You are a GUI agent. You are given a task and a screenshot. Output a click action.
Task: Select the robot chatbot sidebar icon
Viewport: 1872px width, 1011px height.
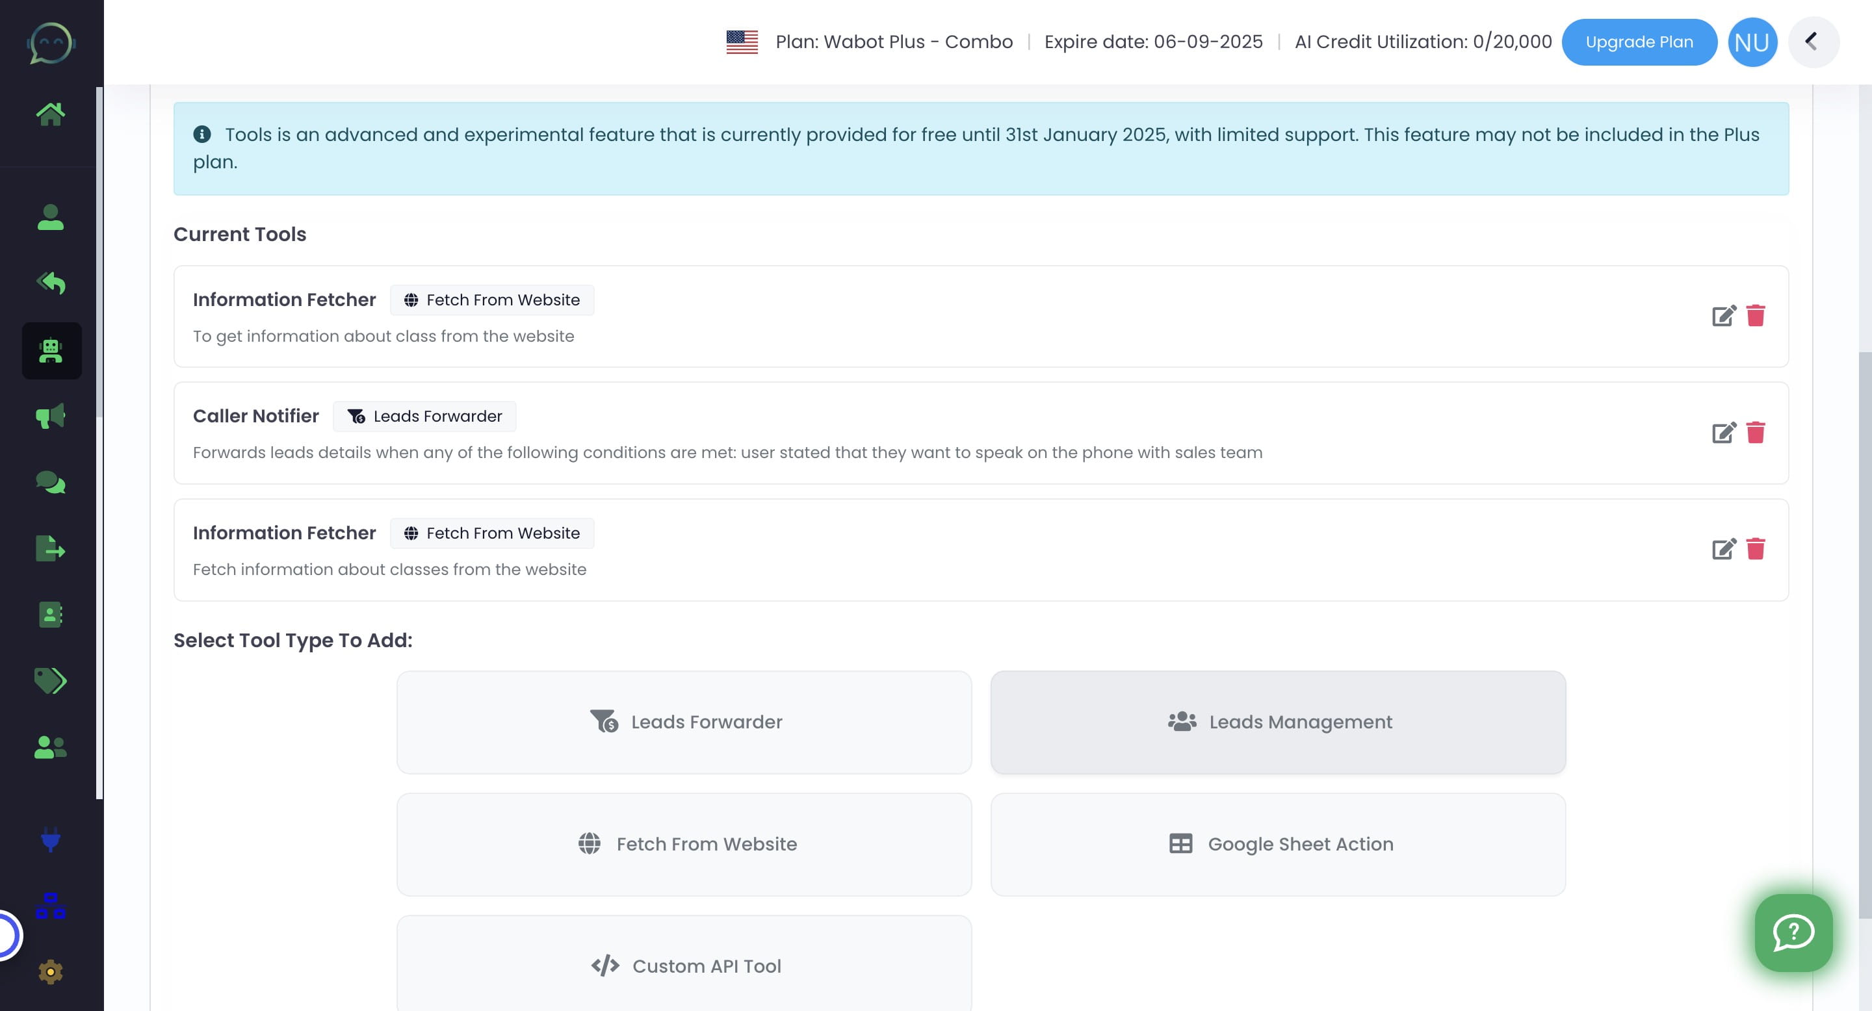51,351
